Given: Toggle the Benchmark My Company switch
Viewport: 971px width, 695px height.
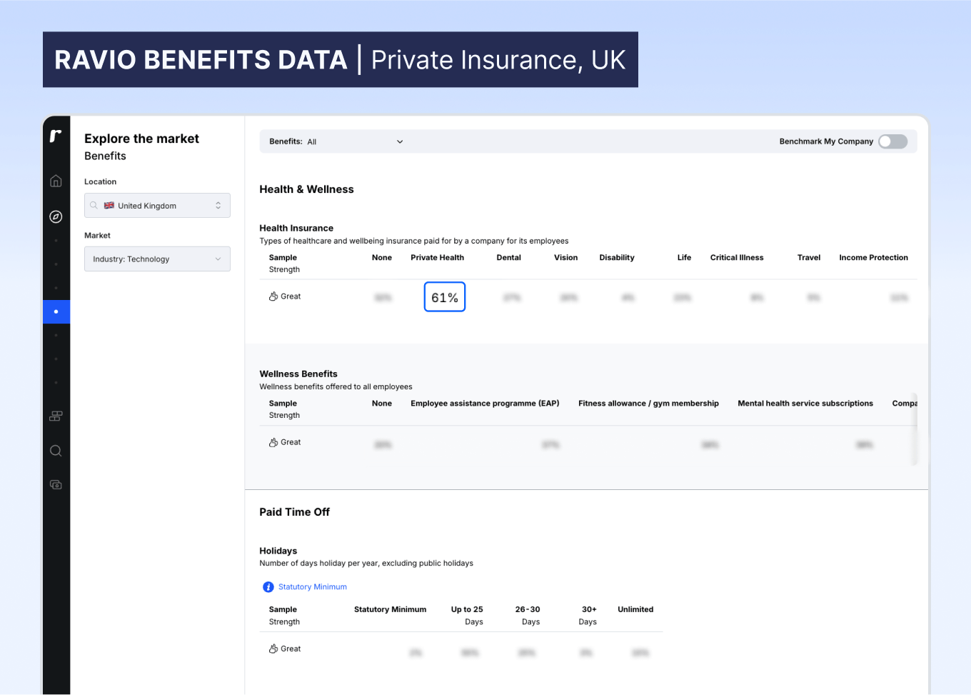Looking at the screenshot, I should point(893,141).
